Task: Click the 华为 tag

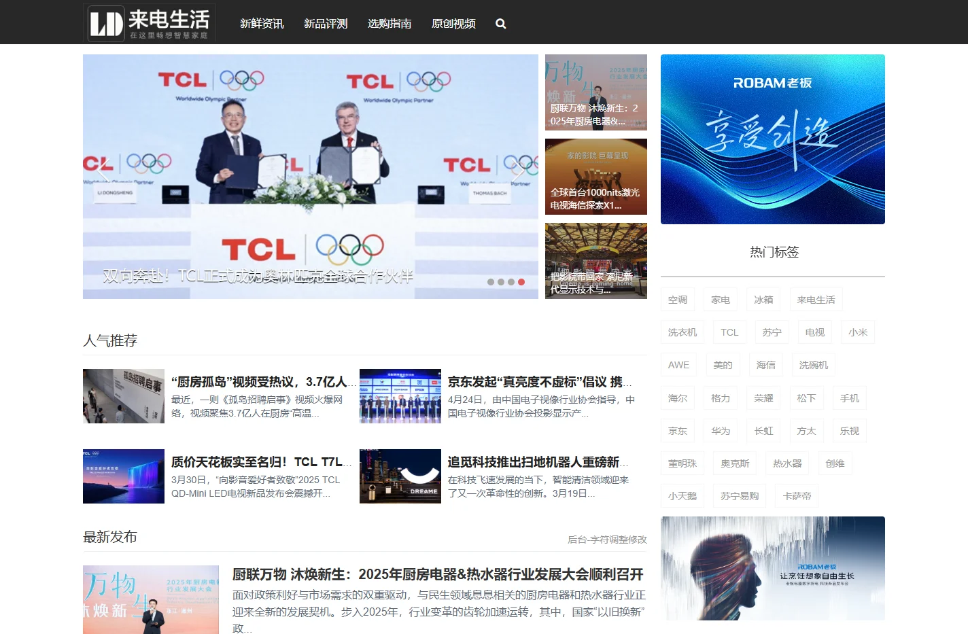Action: tap(721, 431)
